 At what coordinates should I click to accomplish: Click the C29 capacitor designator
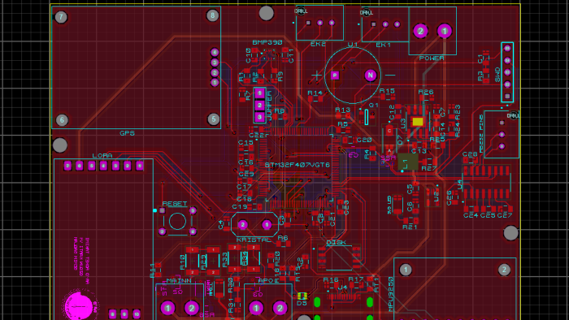coord(246,175)
